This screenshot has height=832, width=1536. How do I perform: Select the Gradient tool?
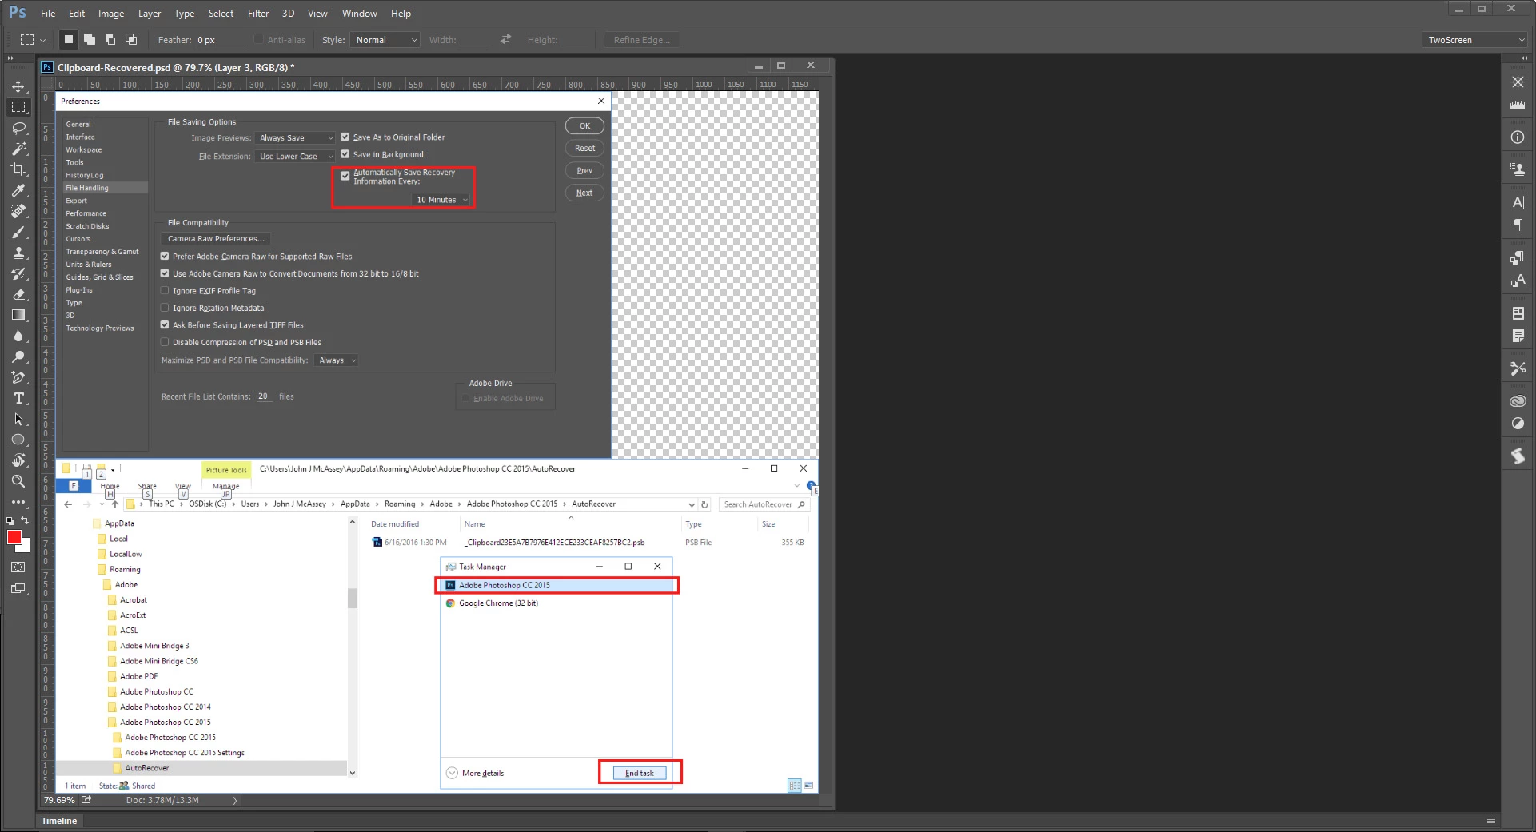18,315
